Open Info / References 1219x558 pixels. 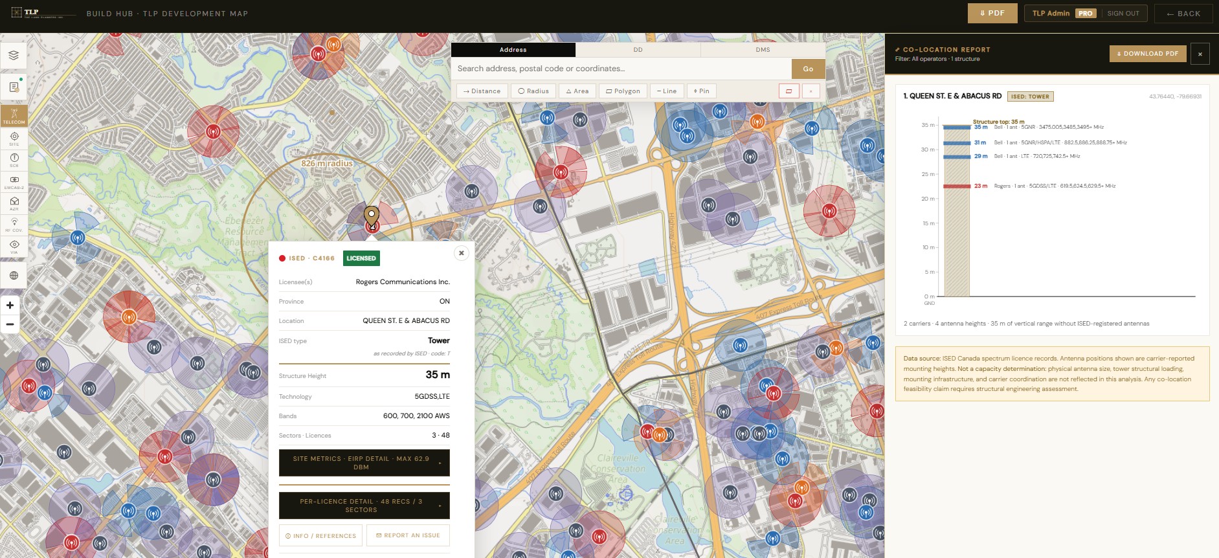click(320, 535)
